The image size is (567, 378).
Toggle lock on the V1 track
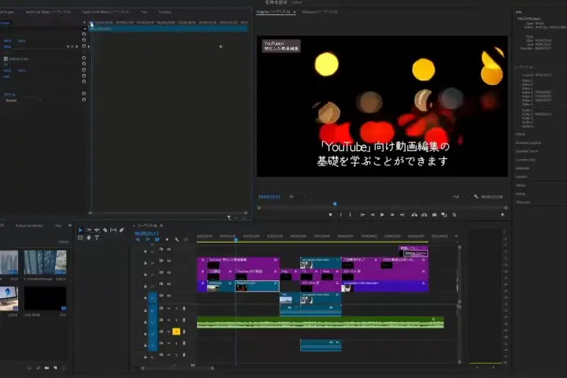(x=146, y=298)
